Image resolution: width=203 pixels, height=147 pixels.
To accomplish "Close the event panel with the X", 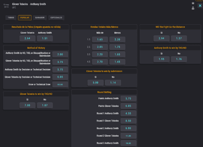I will [x=200, y=5].
